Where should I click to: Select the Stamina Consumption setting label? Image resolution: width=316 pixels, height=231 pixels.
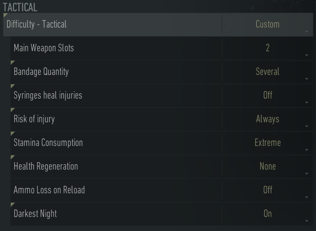[x=48, y=143]
